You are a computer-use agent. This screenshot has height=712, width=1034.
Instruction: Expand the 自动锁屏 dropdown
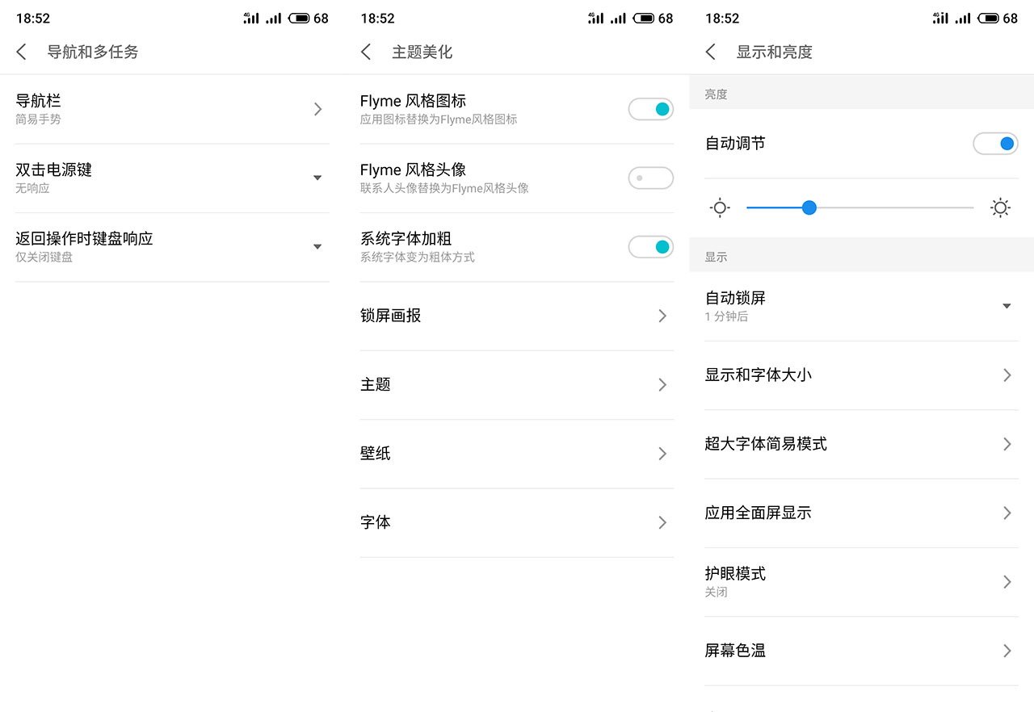(x=1007, y=306)
